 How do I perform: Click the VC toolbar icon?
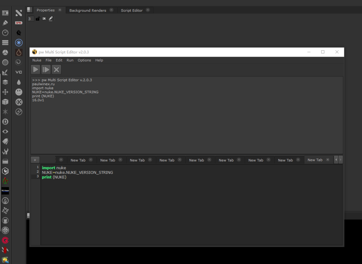[x=19, y=72]
